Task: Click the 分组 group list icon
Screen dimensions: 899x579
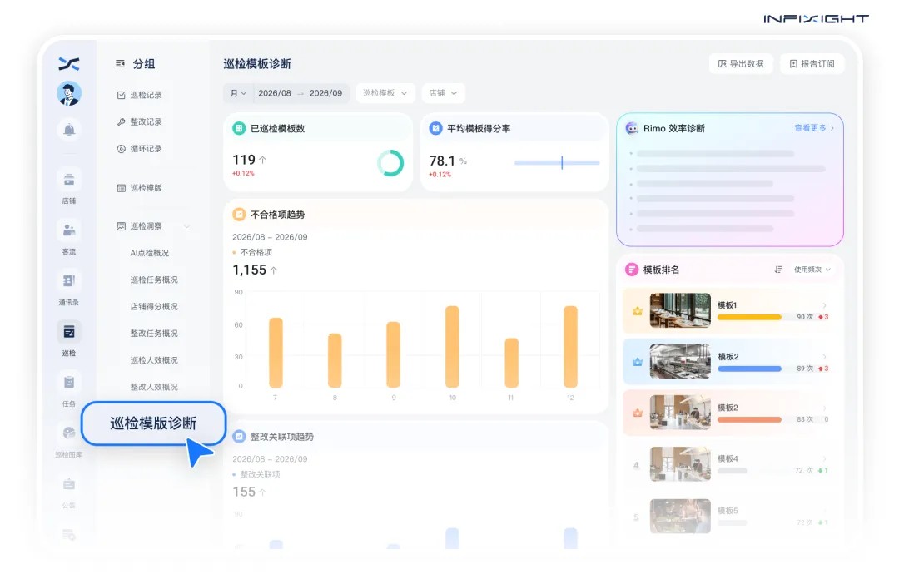Action: (x=120, y=63)
